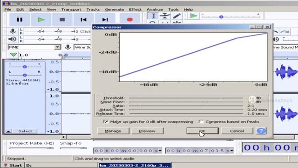Click the playback meter speaker icon

click(13, 39)
